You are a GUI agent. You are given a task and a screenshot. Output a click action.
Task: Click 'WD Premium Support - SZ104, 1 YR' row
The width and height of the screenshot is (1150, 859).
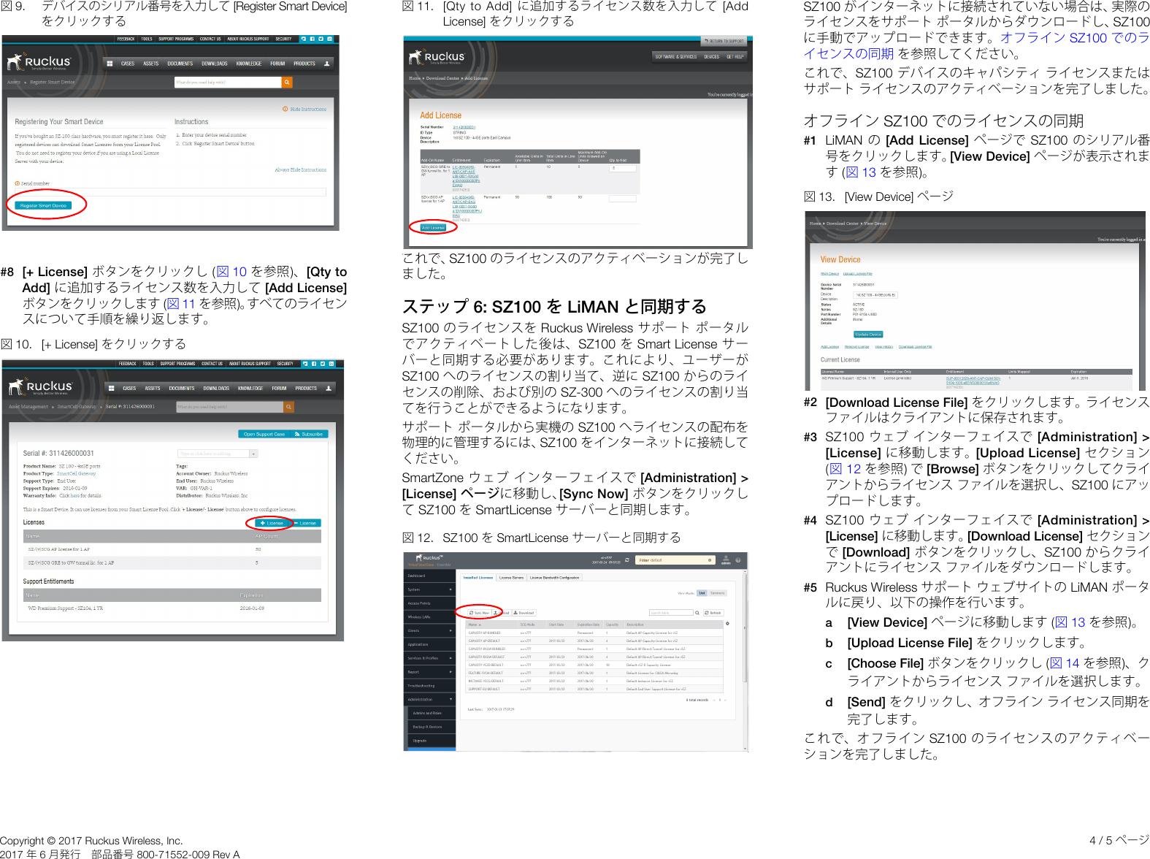coord(172,608)
